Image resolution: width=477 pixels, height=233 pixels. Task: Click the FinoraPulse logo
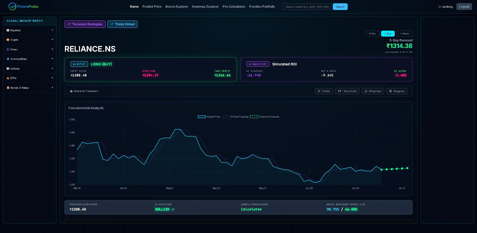point(23,6)
